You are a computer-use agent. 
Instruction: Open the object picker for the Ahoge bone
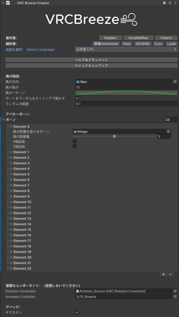[x=169, y=131]
